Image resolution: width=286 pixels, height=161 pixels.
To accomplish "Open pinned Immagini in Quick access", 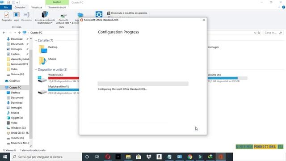I will coord(16,49).
